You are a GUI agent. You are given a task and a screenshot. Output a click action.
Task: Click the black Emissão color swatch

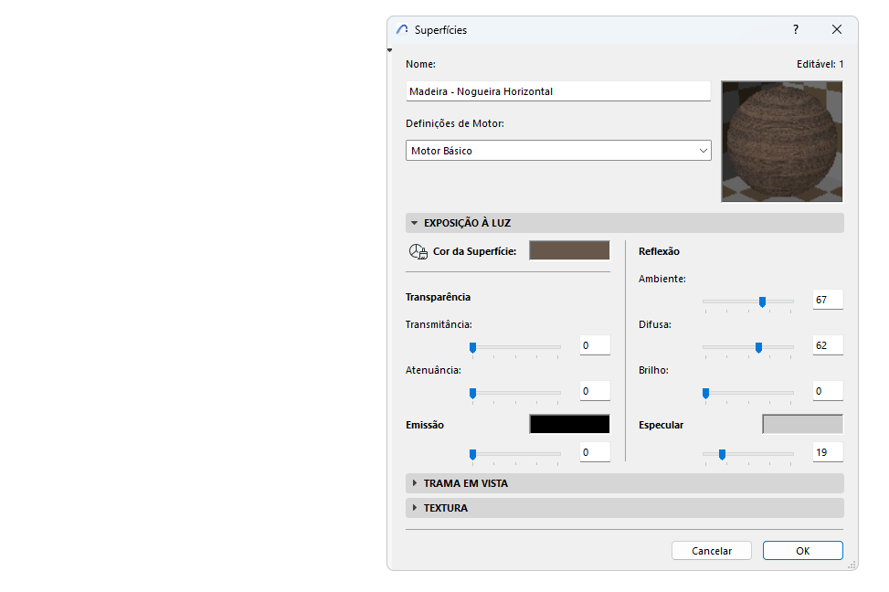click(568, 423)
